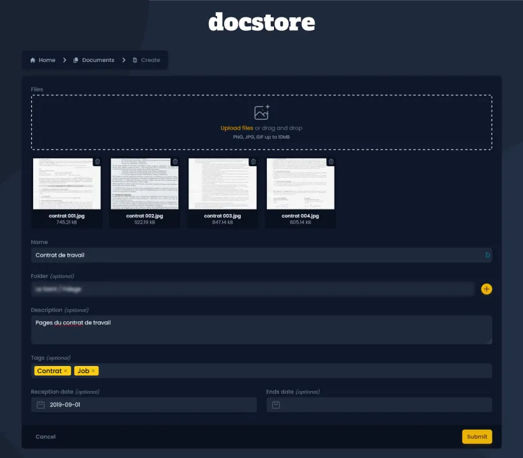Submit the new document form
The width and height of the screenshot is (523, 458).
pyautogui.click(x=476, y=436)
